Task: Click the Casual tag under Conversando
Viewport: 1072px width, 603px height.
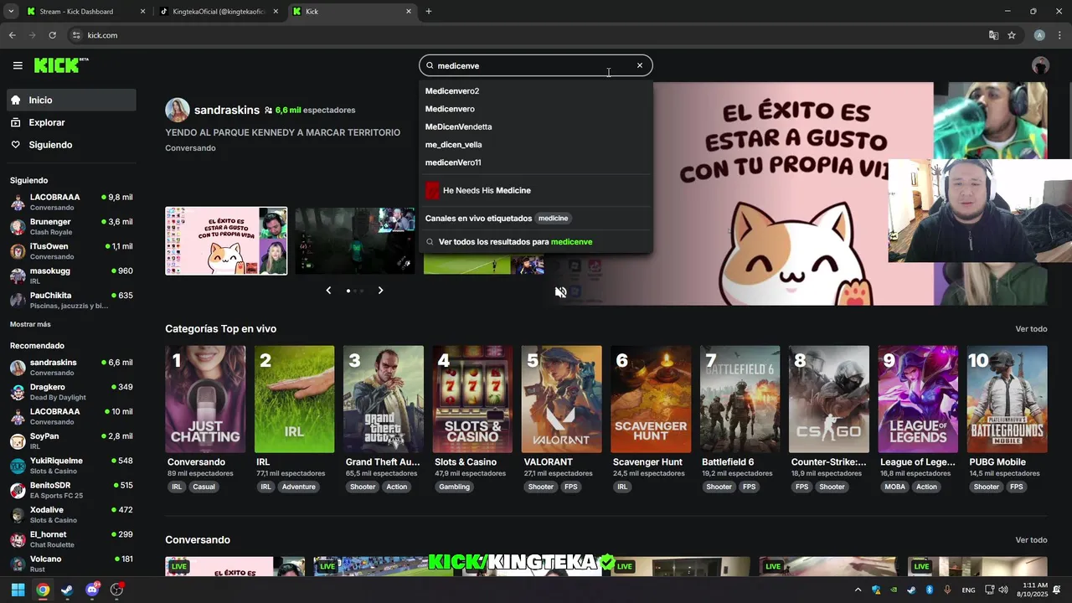Action: [x=204, y=487]
